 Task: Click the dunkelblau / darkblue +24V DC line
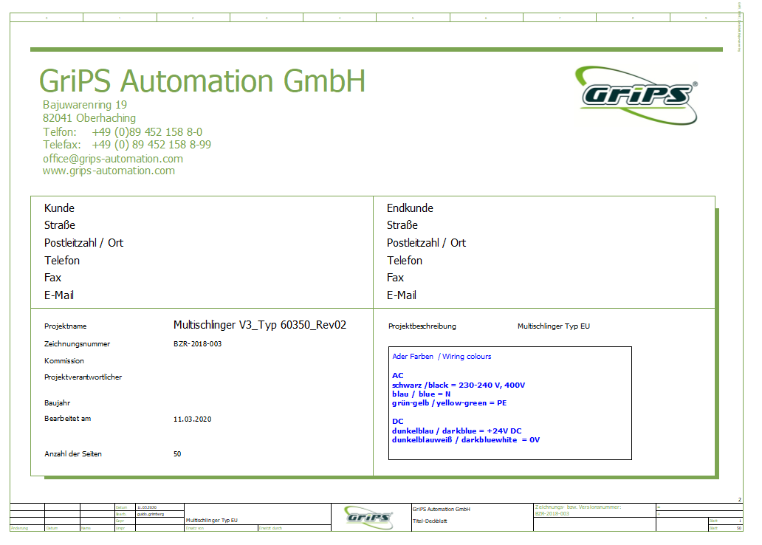click(x=456, y=431)
